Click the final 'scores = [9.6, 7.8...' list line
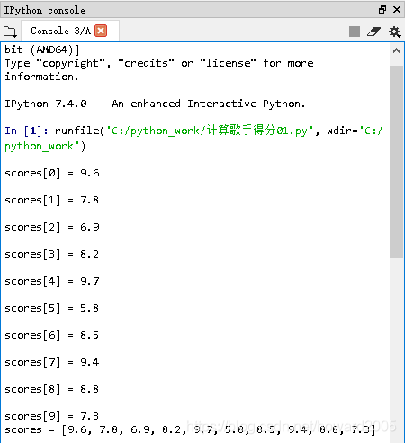 click(x=190, y=430)
